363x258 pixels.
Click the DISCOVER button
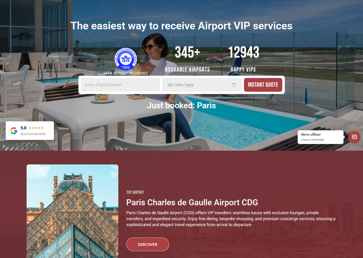click(x=147, y=244)
